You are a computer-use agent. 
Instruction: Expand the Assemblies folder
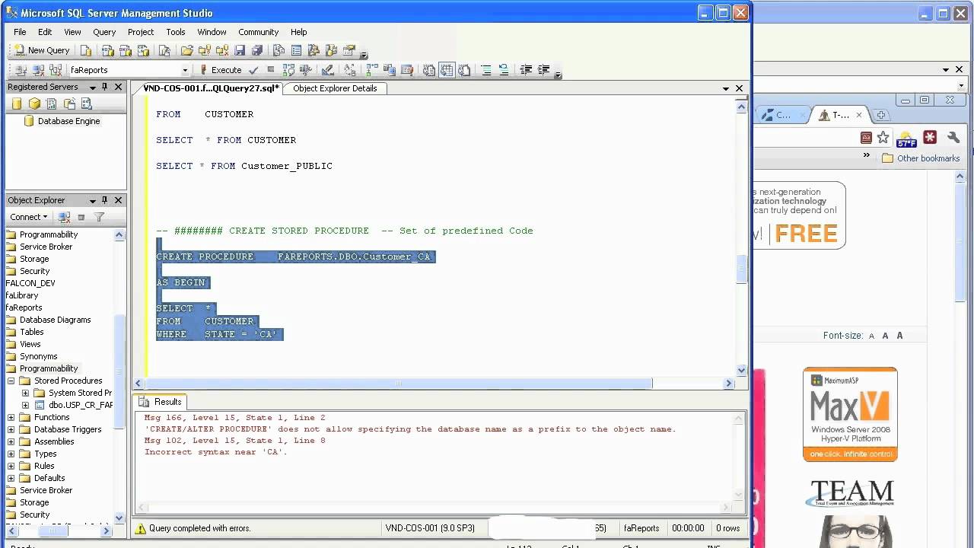pos(11,441)
